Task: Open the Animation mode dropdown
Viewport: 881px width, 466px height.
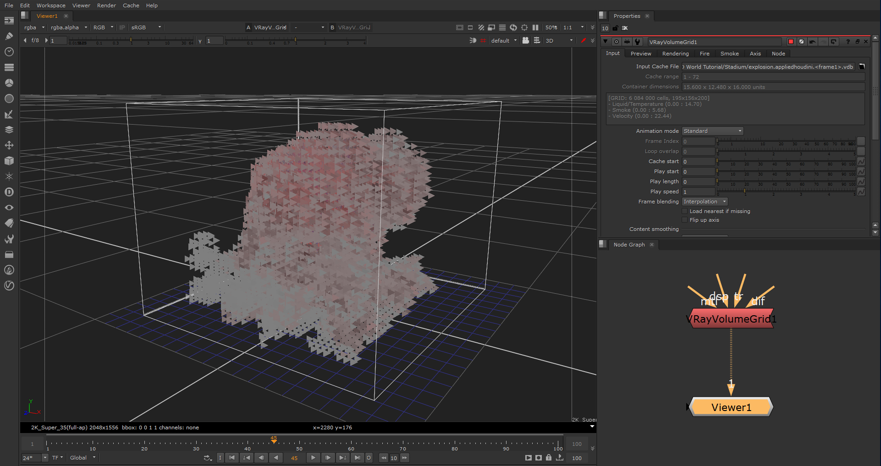Action: click(x=712, y=131)
